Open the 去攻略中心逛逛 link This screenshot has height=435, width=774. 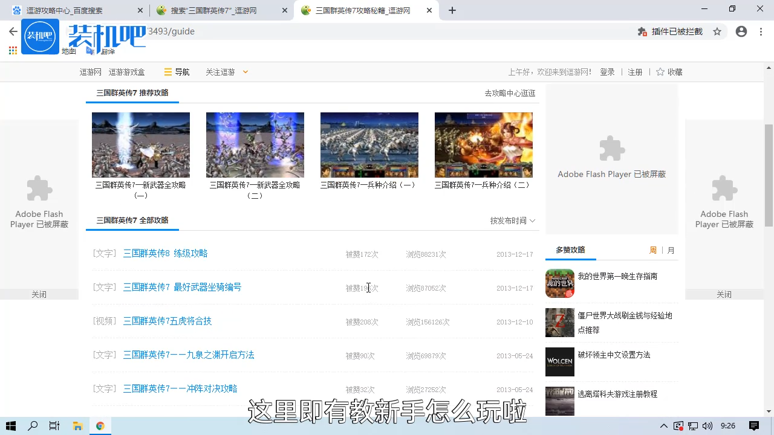[x=510, y=92]
